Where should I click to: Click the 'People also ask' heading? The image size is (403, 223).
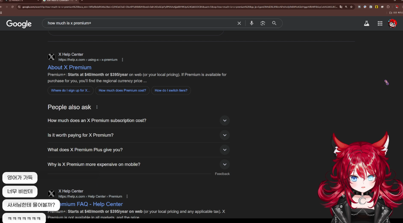tap(69, 107)
